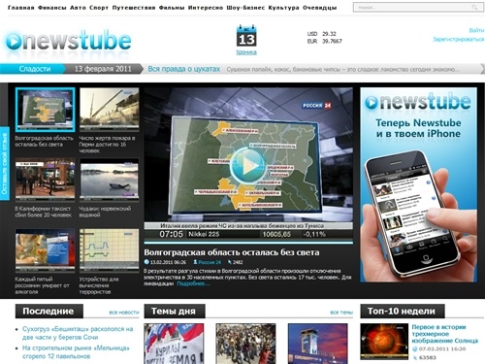The height and width of the screenshot is (364, 485).
Task: Open headline Вся правда о цукатах
Action: click(184, 69)
